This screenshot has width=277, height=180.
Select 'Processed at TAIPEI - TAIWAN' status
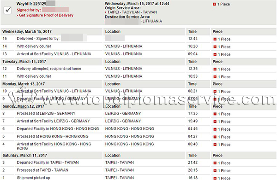(x=42, y=170)
